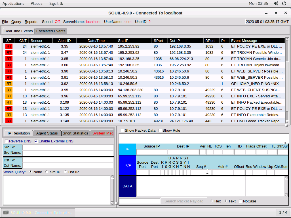Viewport: 291px width, 218px height.
Task: Click events list scrollbar down arrow
Action: (287, 122)
